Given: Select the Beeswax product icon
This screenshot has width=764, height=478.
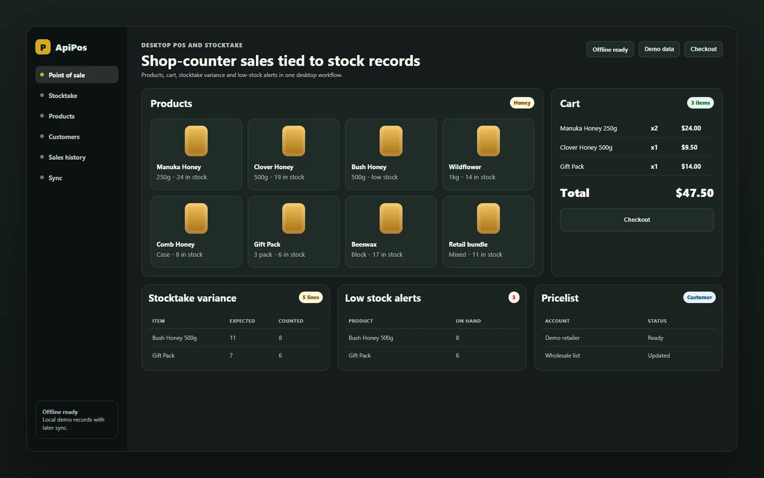Looking at the screenshot, I should click(391, 219).
